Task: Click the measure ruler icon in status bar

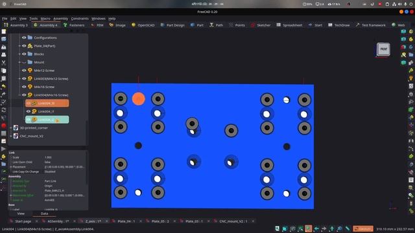Action: 348,228
